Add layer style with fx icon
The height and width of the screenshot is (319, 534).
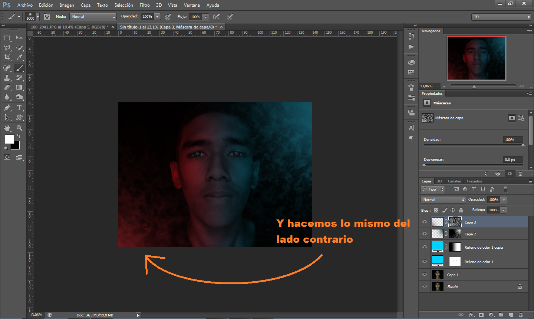click(x=471, y=315)
